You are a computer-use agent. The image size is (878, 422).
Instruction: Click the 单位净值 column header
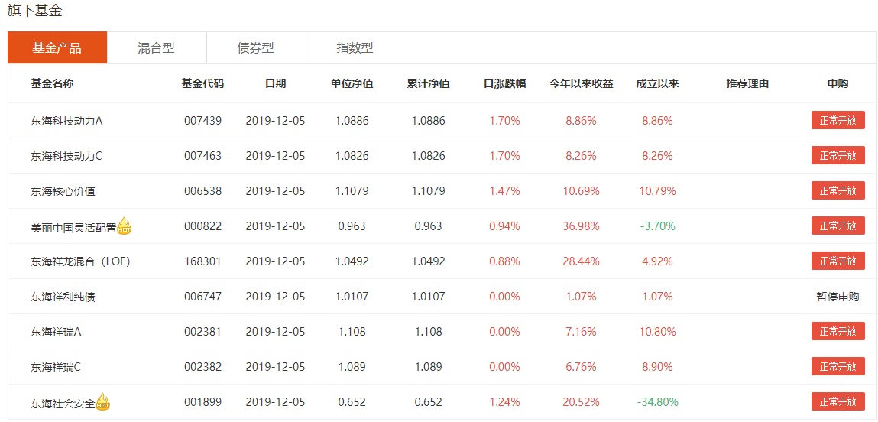(352, 83)
